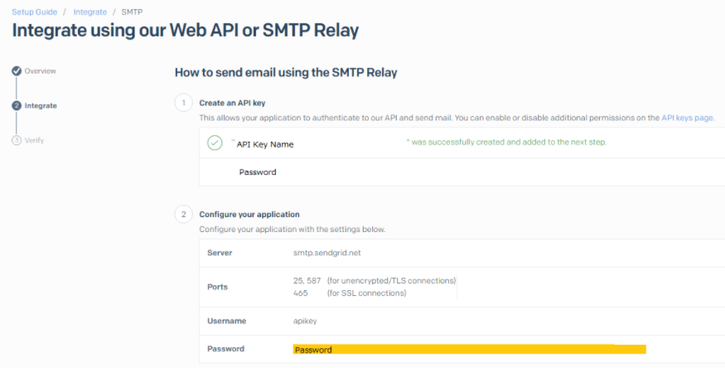Select the Overview step in the sidebar
The height and width of the screenshot is (368, 725).
coord(41,71)
